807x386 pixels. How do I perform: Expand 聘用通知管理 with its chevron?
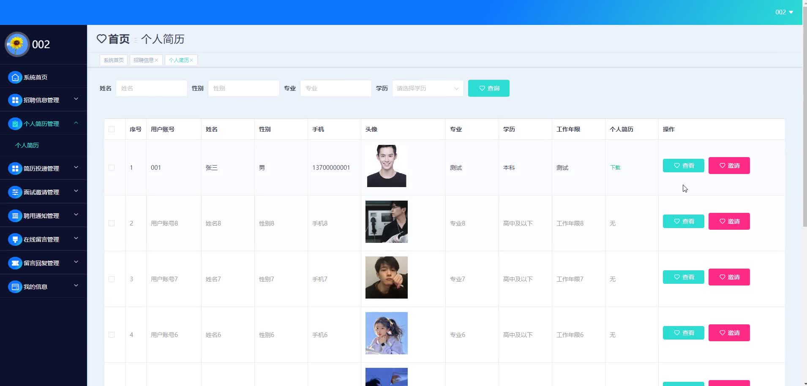click(76, 215)
